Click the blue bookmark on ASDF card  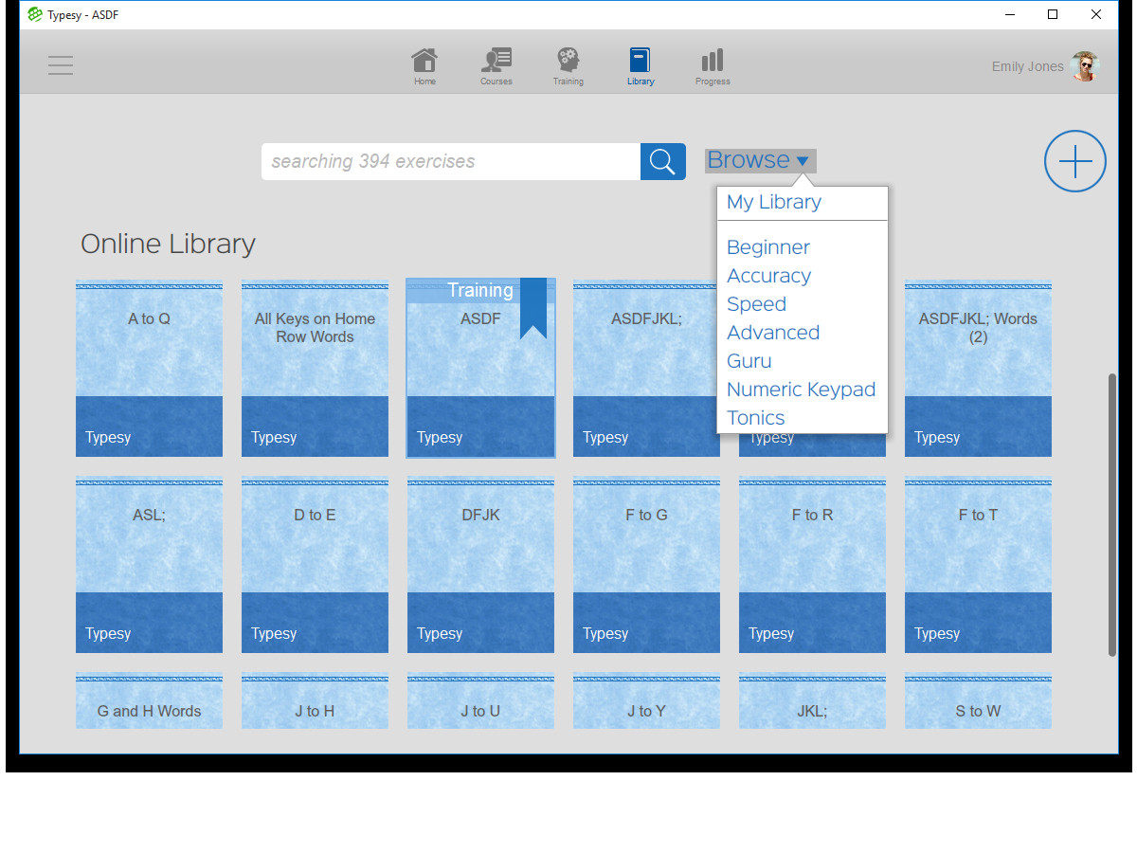tap(533, 308)
